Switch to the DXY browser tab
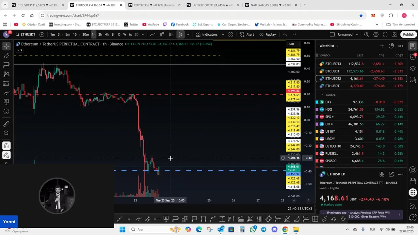Viewport: 418px width, 235px height. [x=154, y=5]
